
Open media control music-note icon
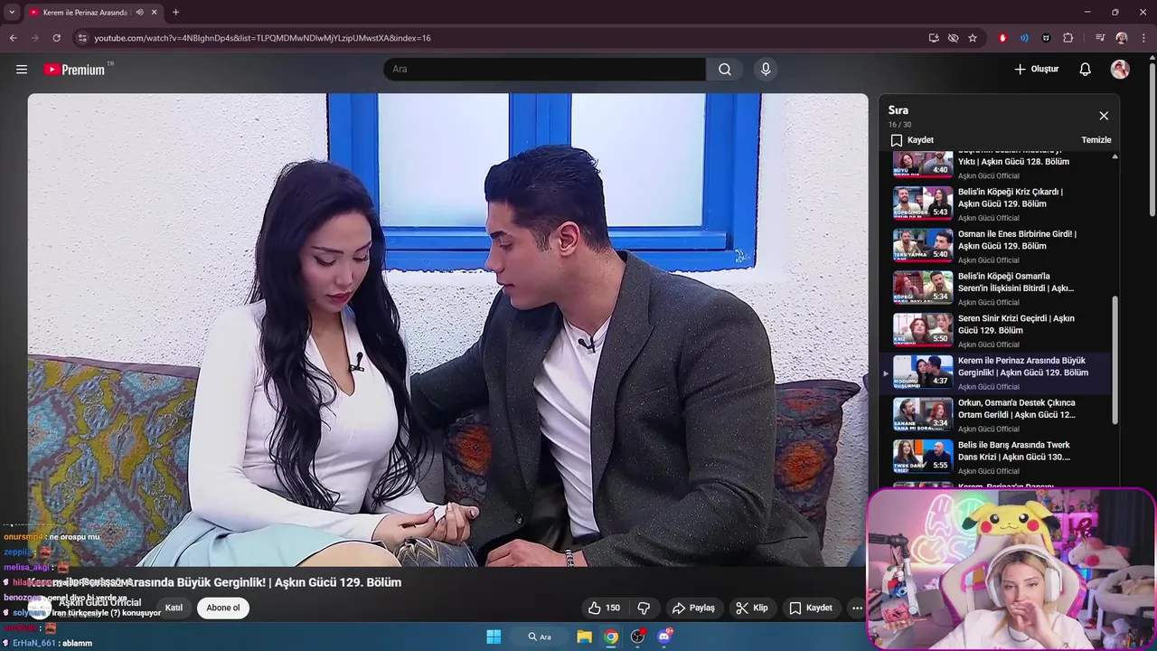click(x=1100, y=38)
